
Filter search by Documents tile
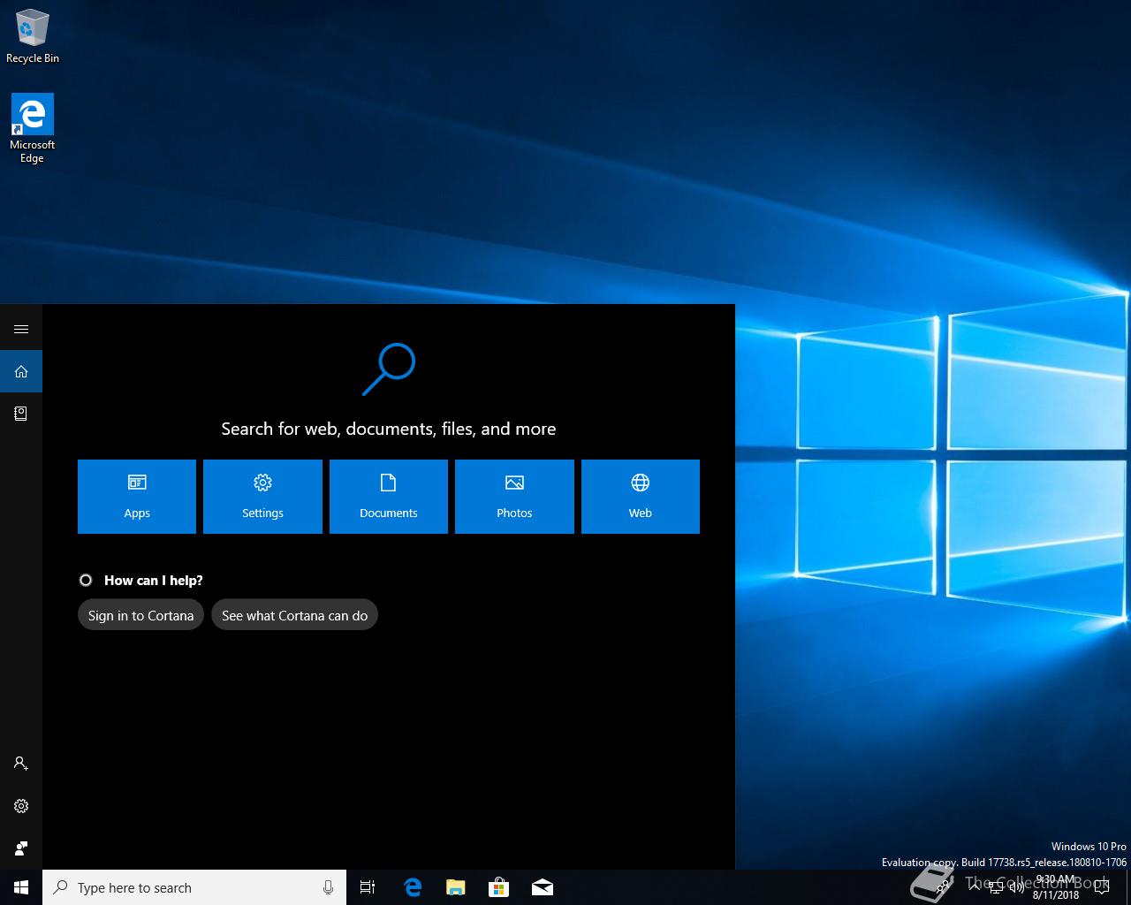[389, 497]
